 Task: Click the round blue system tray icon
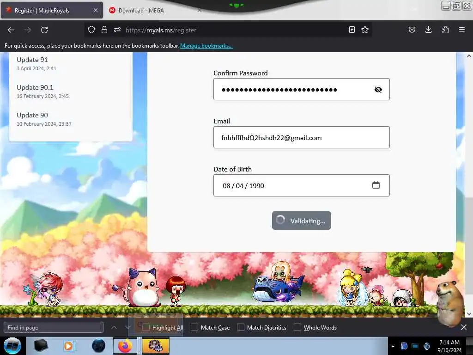click(426, 346)
